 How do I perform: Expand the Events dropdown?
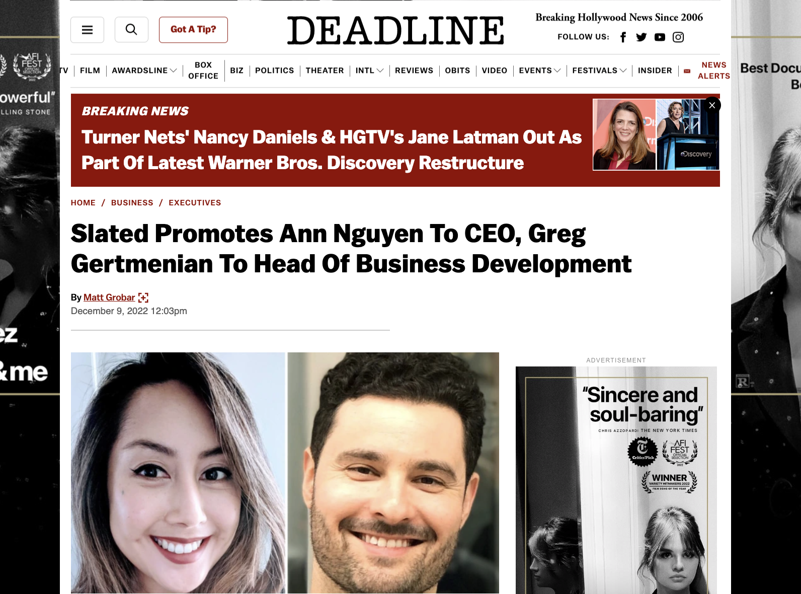pyautogui.click(x=557, y=70)
